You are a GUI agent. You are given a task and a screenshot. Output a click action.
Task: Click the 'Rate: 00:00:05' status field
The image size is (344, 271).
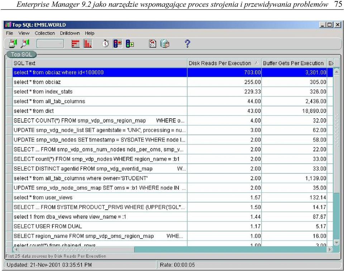[x=249, y=265]
